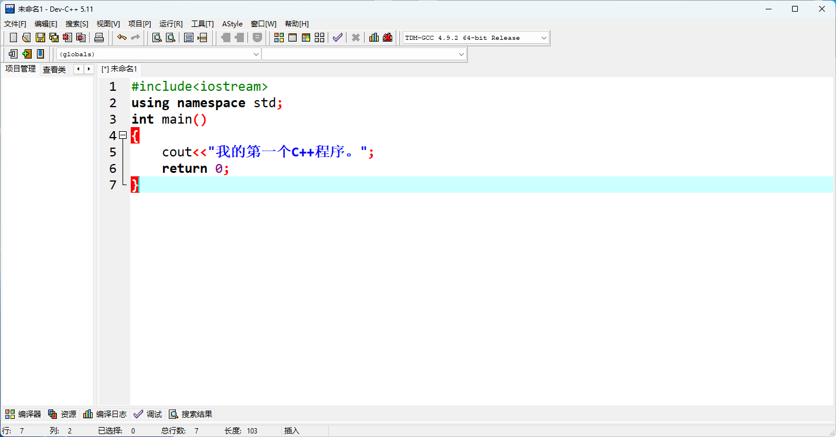Click the Undo arrow icon
Viewport: 836px width, 437px height.
[121, 37]
